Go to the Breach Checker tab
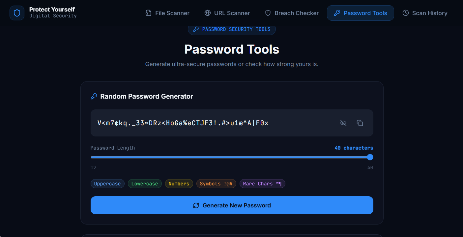Screen dimensions: 463x237 (x=292, y=13)
